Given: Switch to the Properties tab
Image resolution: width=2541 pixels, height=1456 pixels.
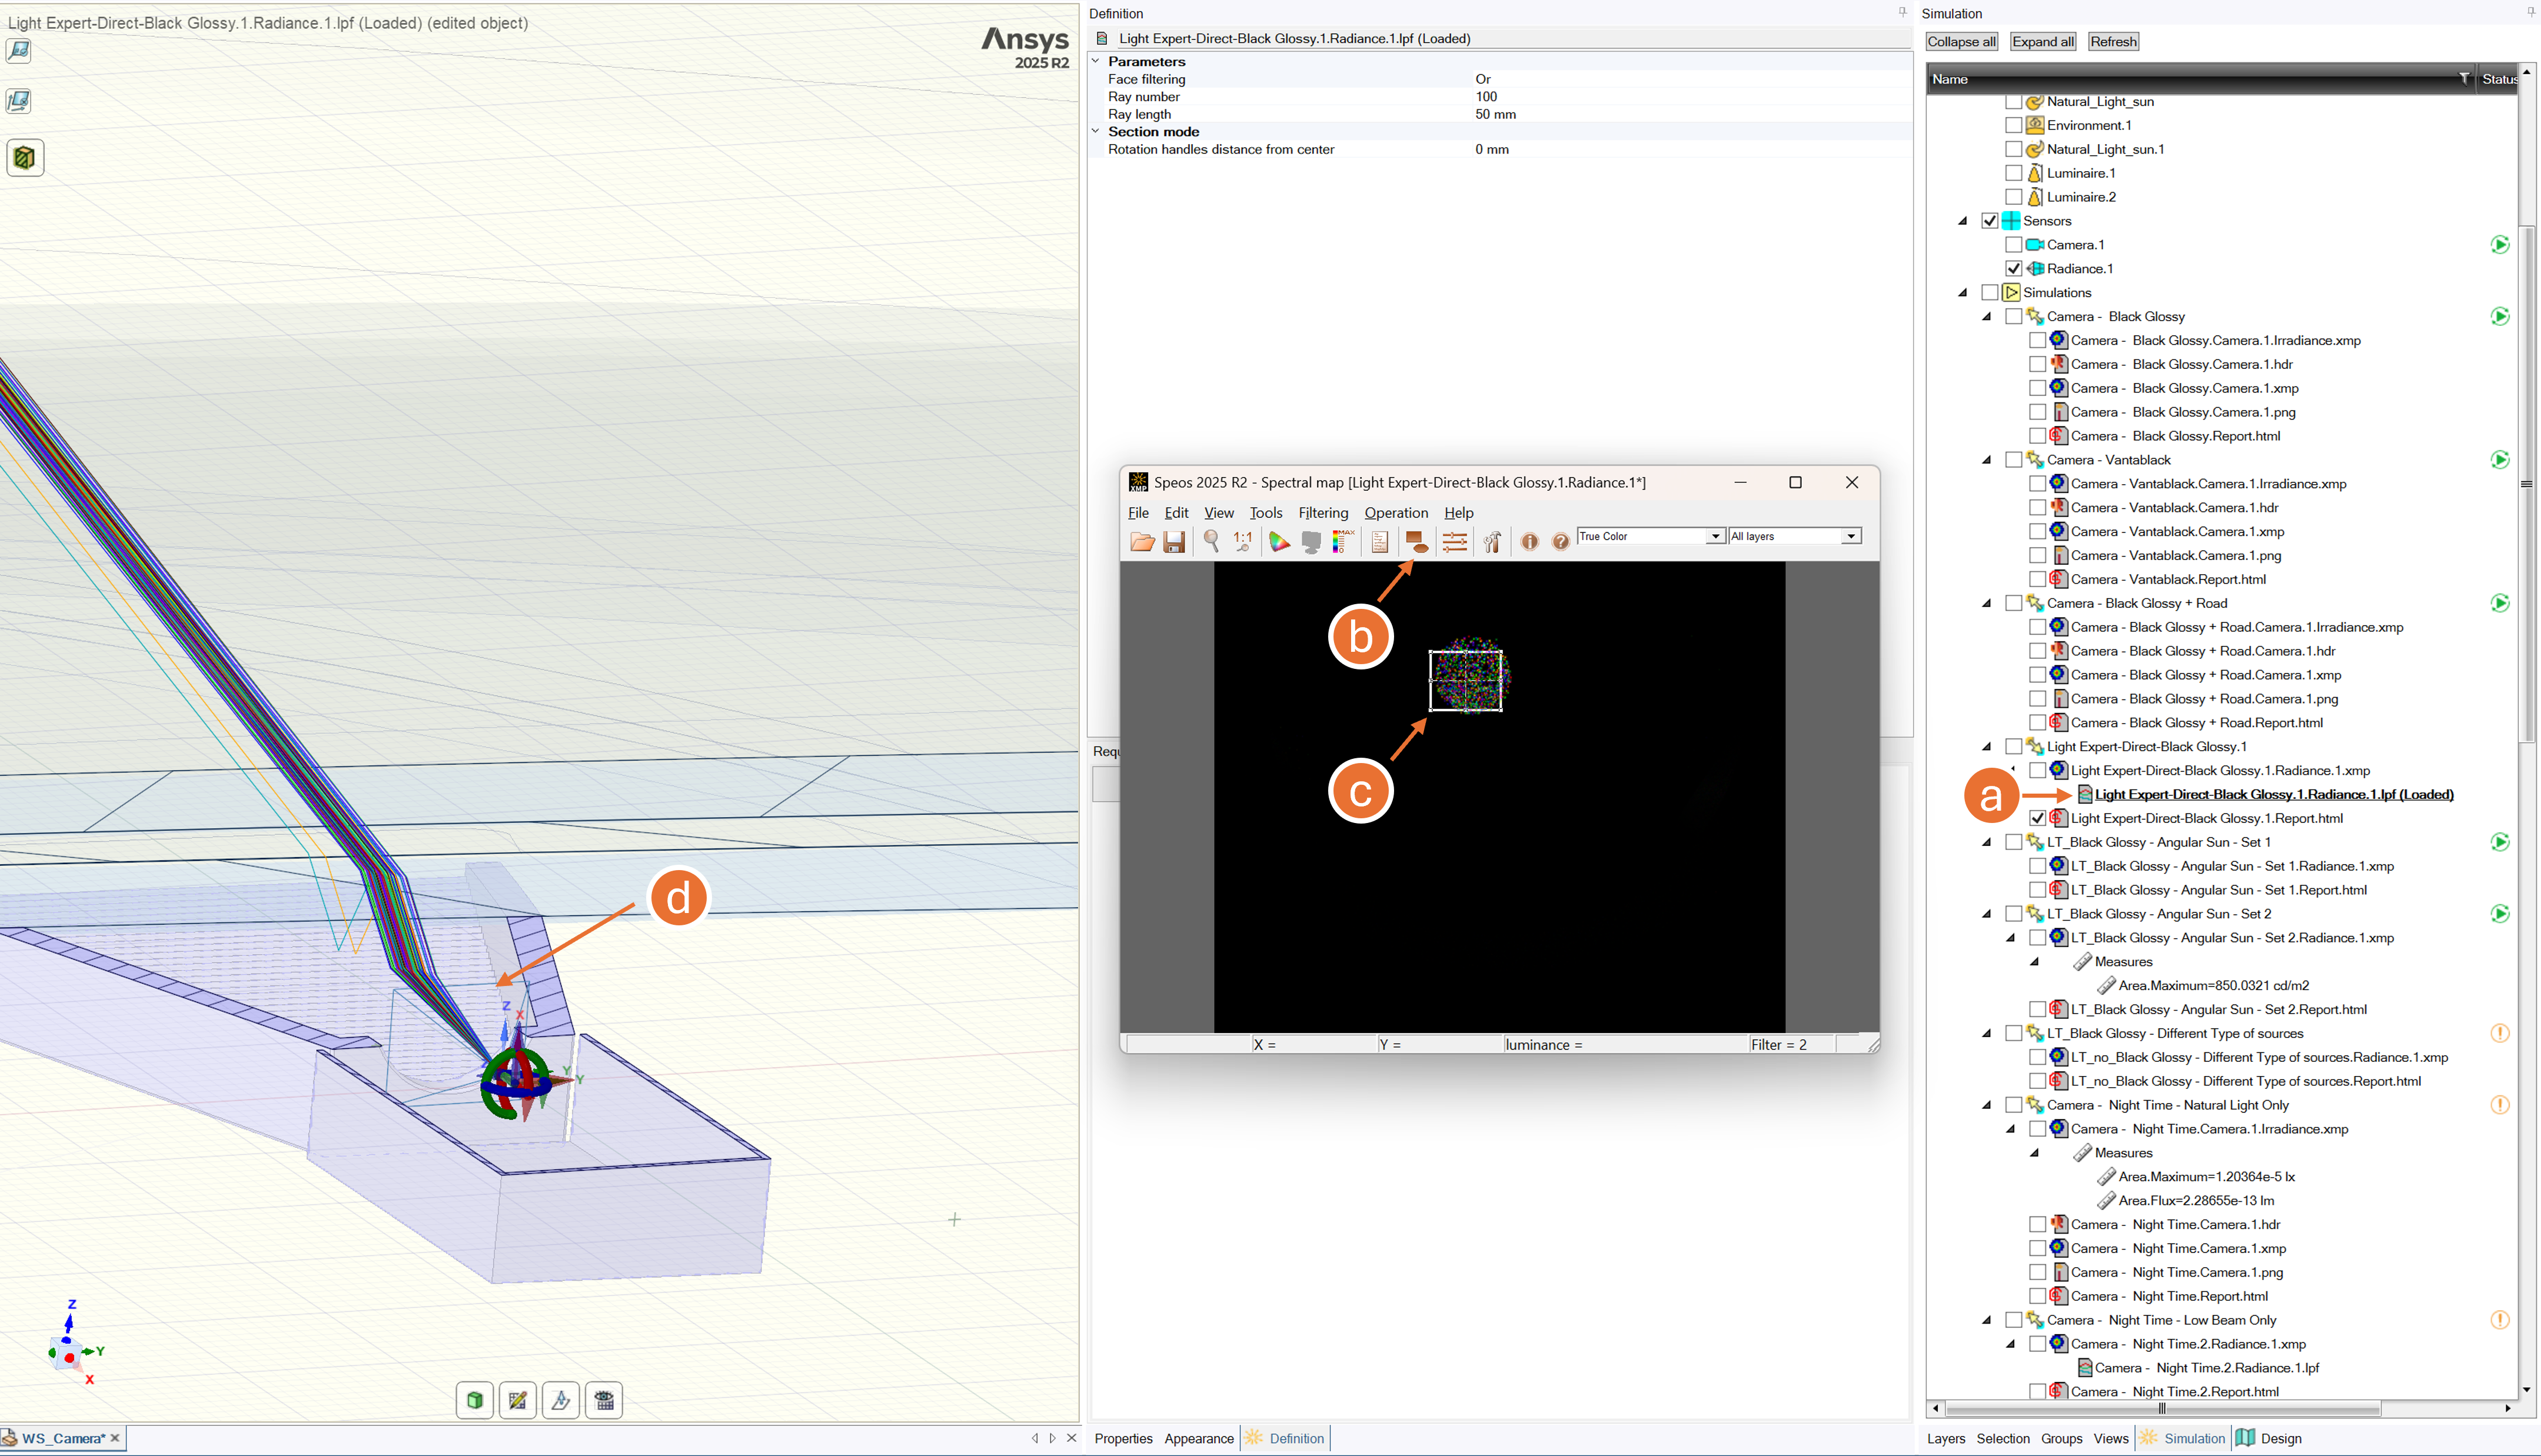Looking at the screenshot, I should point(1123,1439).
